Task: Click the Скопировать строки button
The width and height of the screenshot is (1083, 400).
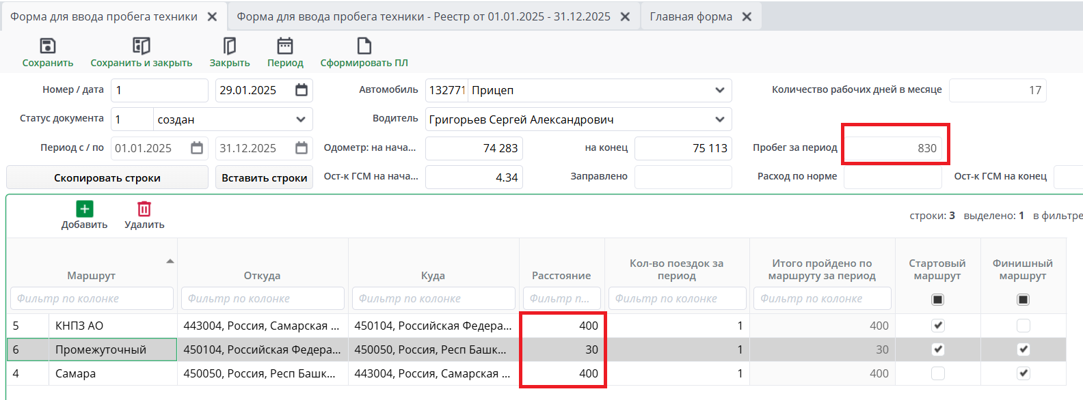Action: (x=107, y=177)
